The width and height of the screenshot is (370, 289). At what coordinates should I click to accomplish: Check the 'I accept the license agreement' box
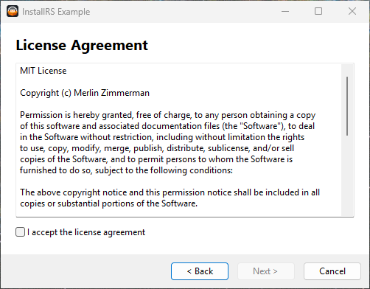pos(20,232)
